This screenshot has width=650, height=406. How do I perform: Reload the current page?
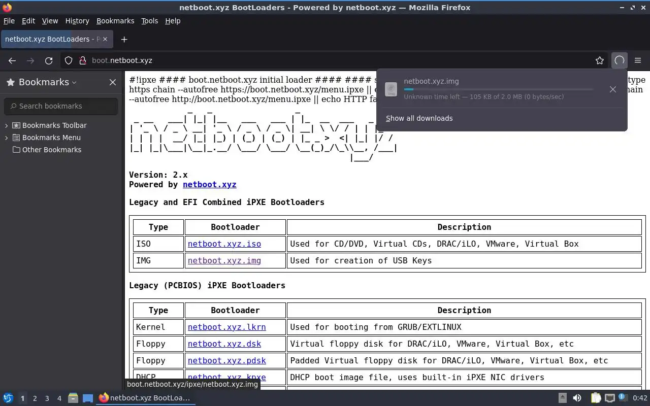(x=49, y=60)
